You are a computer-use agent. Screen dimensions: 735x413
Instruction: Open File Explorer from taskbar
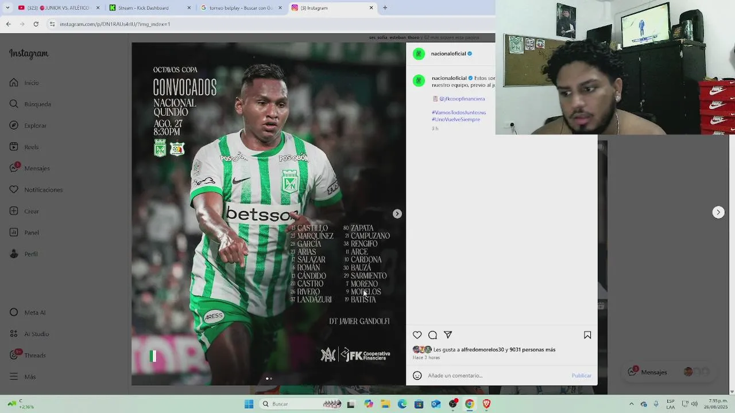pos(385,404)
